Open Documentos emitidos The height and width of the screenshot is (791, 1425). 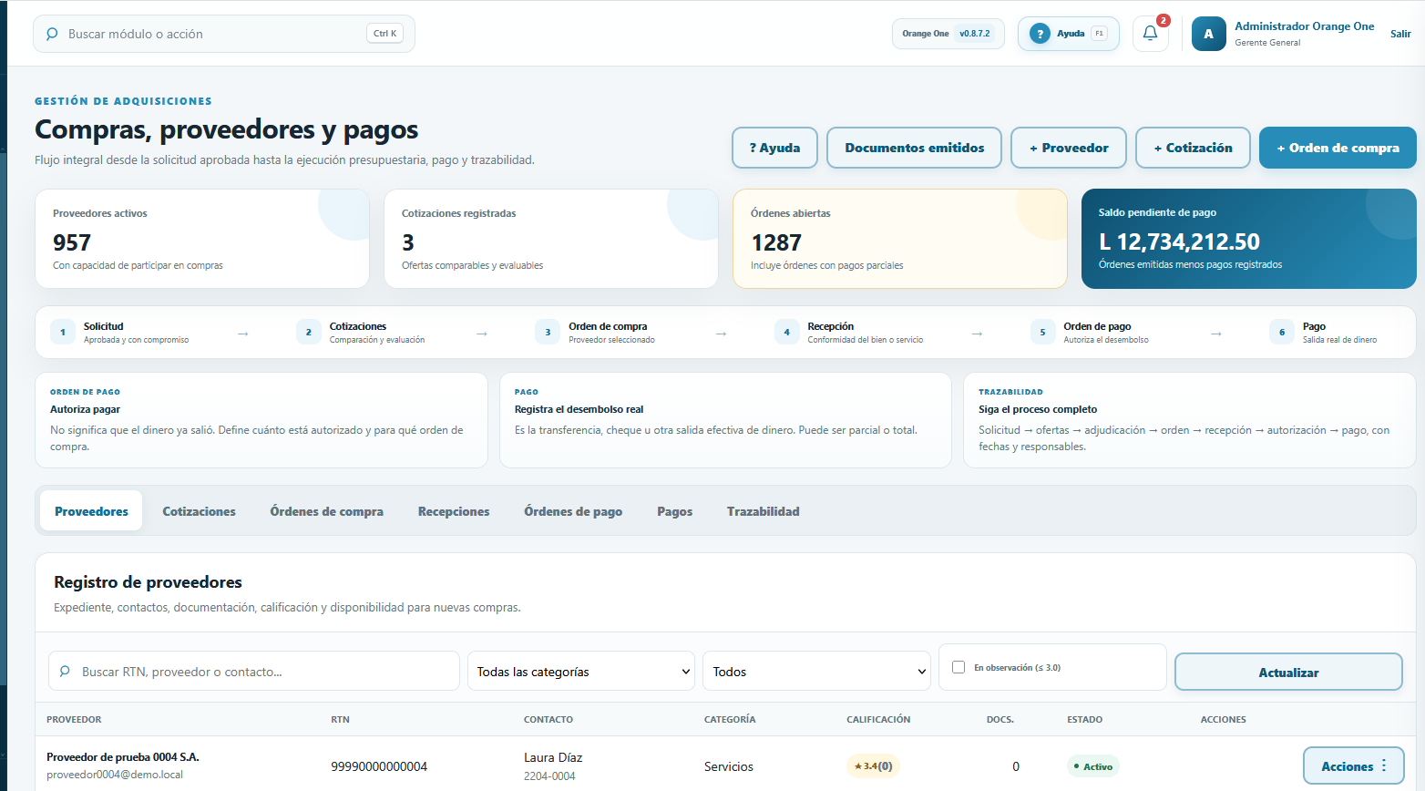click(x=914, y=148)
